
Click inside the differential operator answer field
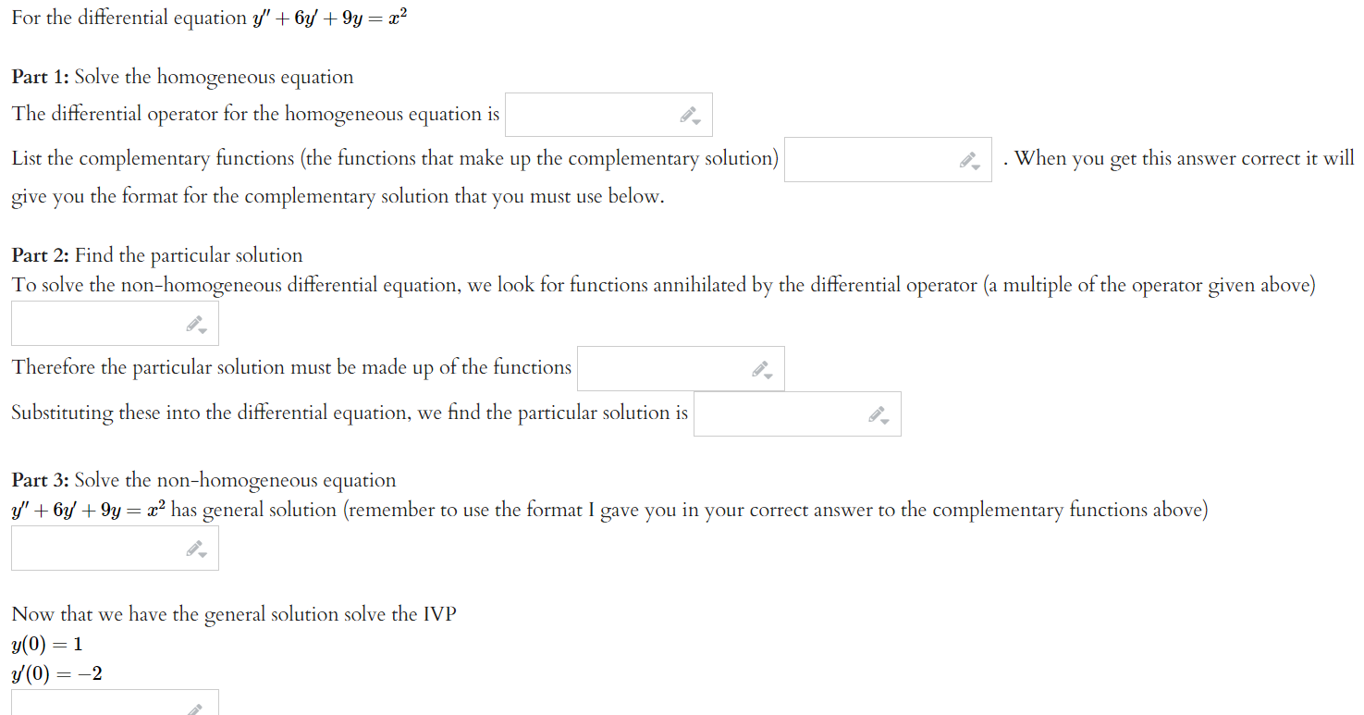point(592,113)
